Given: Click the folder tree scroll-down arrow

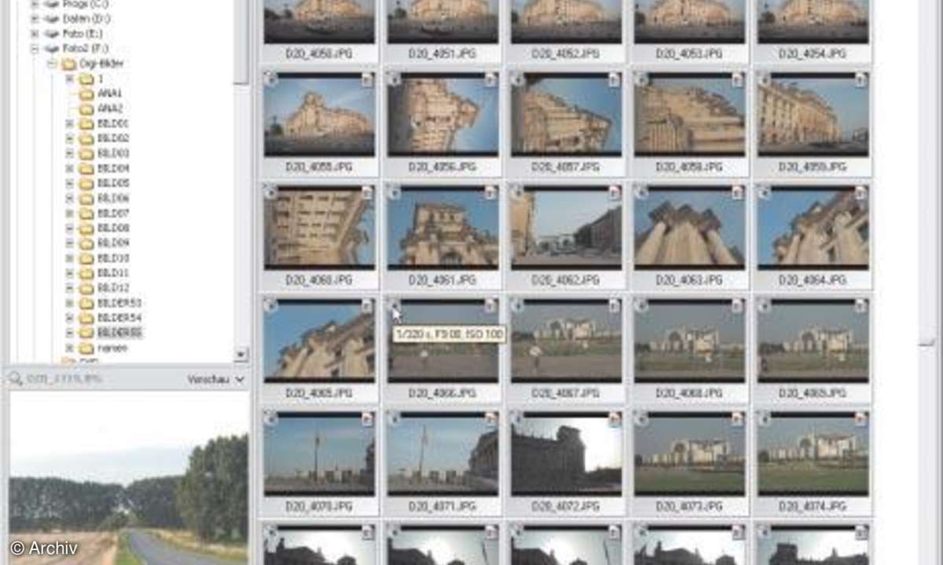Looking at the screenshot, I should pos(241,355).
